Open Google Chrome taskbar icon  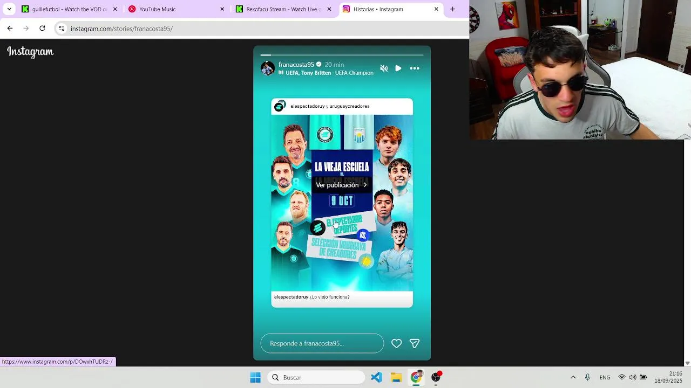pyautogui.click(x=416, y=377)
